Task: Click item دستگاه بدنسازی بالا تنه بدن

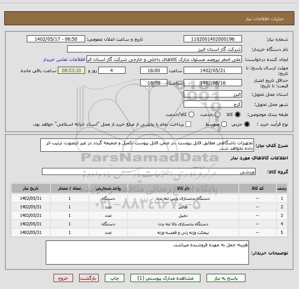Action: 183,224
